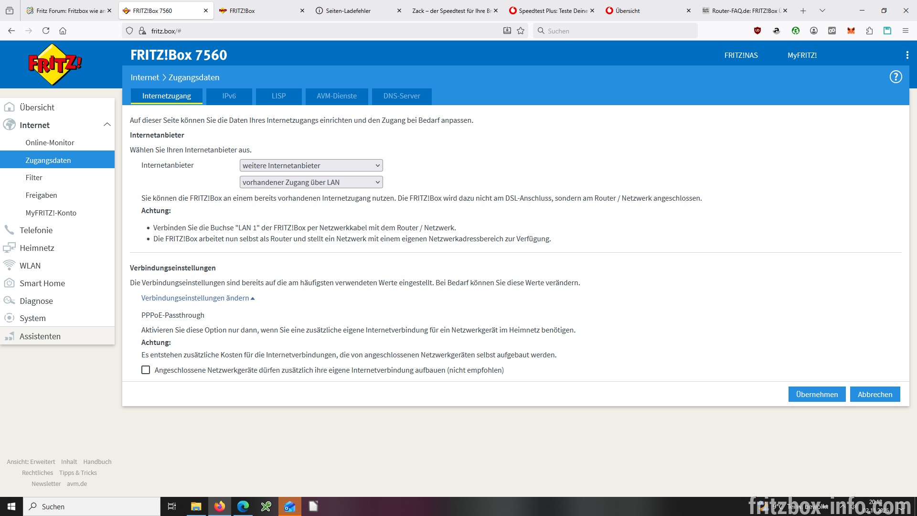
Task: Switch to the LISP tab
Action: [x=278, y=96]
